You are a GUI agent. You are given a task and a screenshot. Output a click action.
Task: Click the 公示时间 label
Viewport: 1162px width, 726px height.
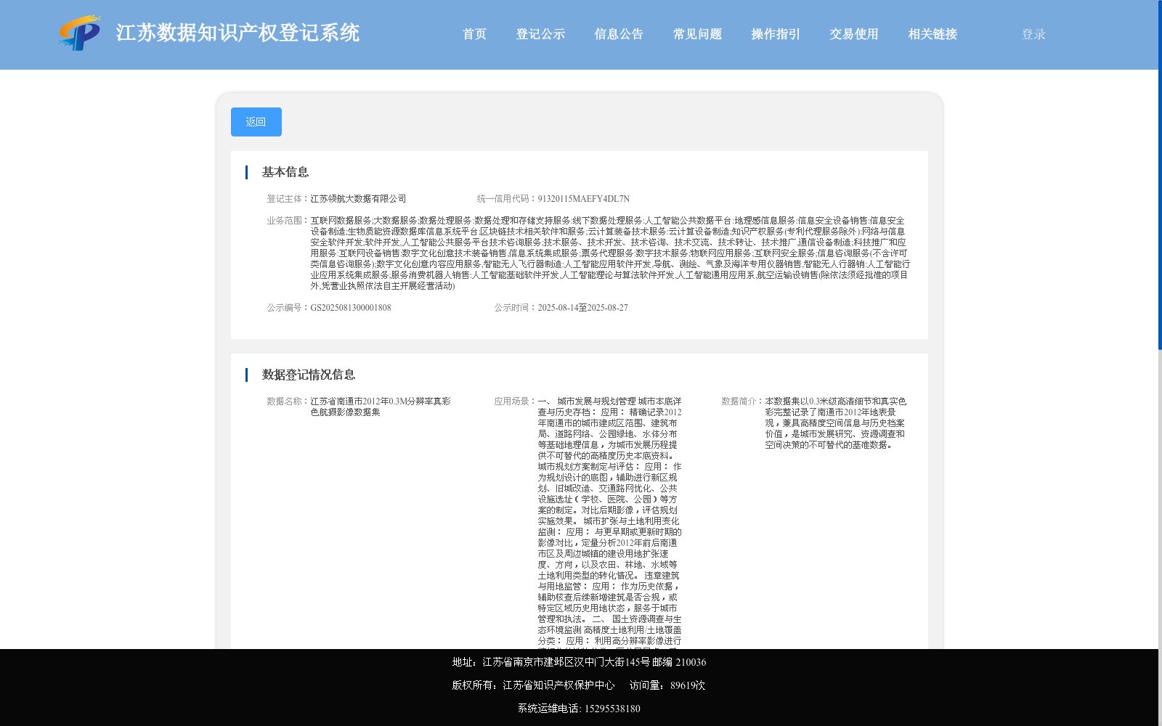tap(516, 308)
